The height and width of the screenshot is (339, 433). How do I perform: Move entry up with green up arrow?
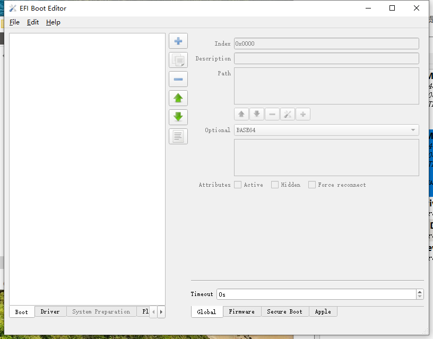click(178, 98)
